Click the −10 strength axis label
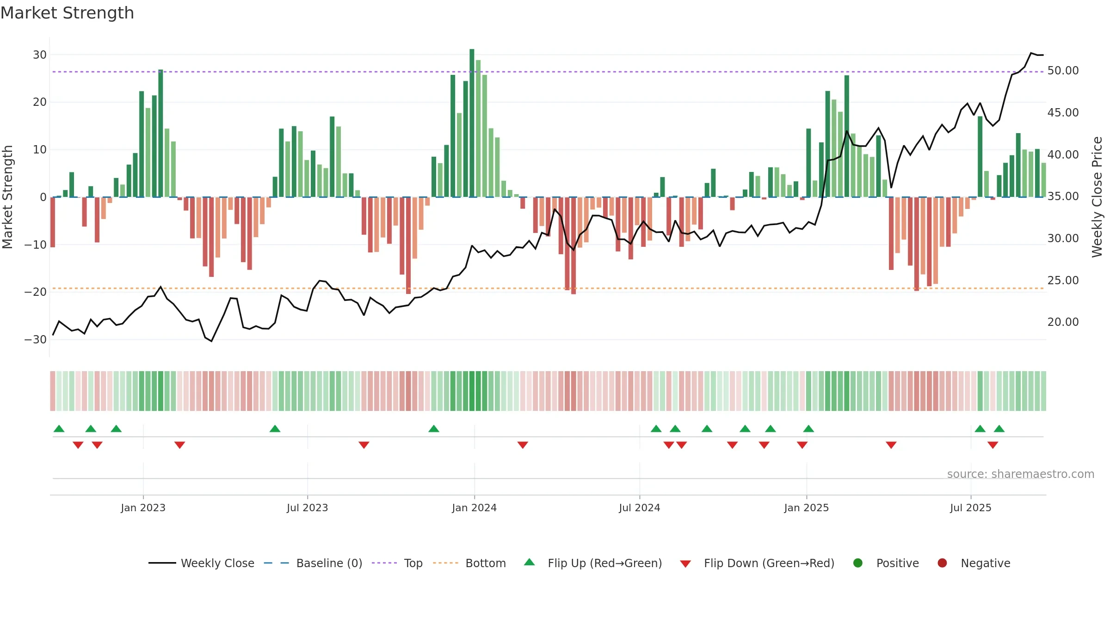1110x624 pixels. click(36, 245)
